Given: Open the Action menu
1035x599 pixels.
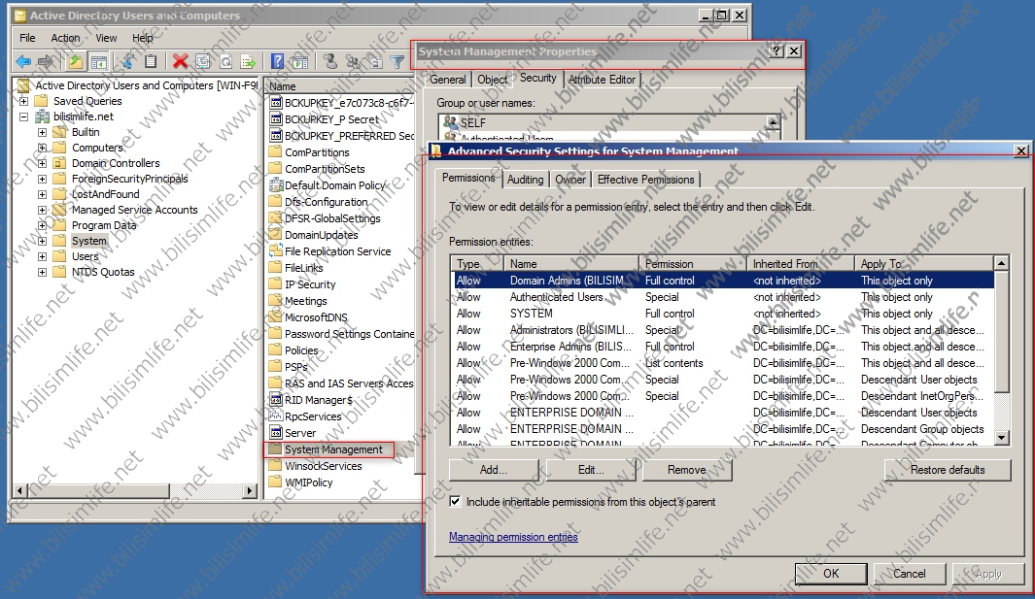Looking at the screenshot, I should click(65, 38).
